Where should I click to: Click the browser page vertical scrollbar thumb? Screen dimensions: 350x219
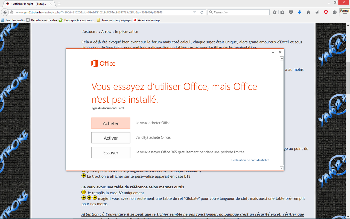(x=348, y=78)
